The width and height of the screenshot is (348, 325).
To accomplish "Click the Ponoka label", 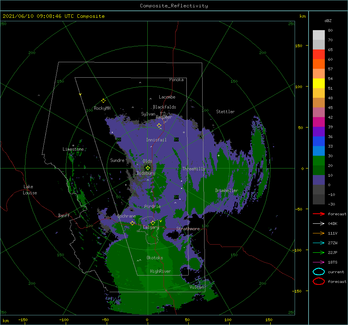I will 176,80.
